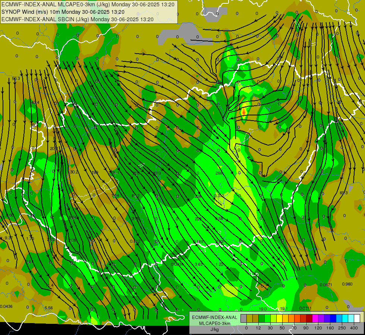
Task: Pick the gray legend swatch
Action: (244, 318)
